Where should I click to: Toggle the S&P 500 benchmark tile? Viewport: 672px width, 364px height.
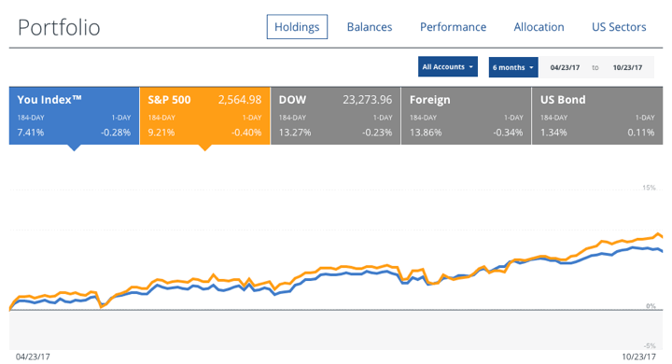tap(204, 116)
